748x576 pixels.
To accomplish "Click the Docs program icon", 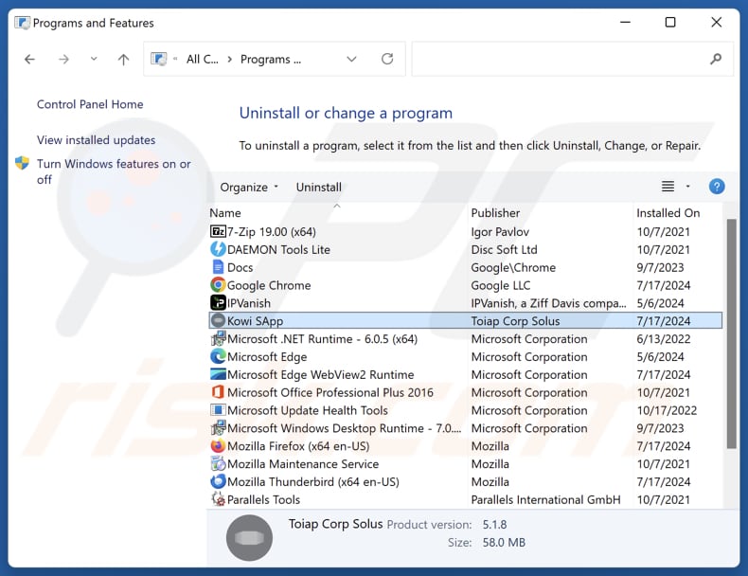I will click(x=218, y=267).
